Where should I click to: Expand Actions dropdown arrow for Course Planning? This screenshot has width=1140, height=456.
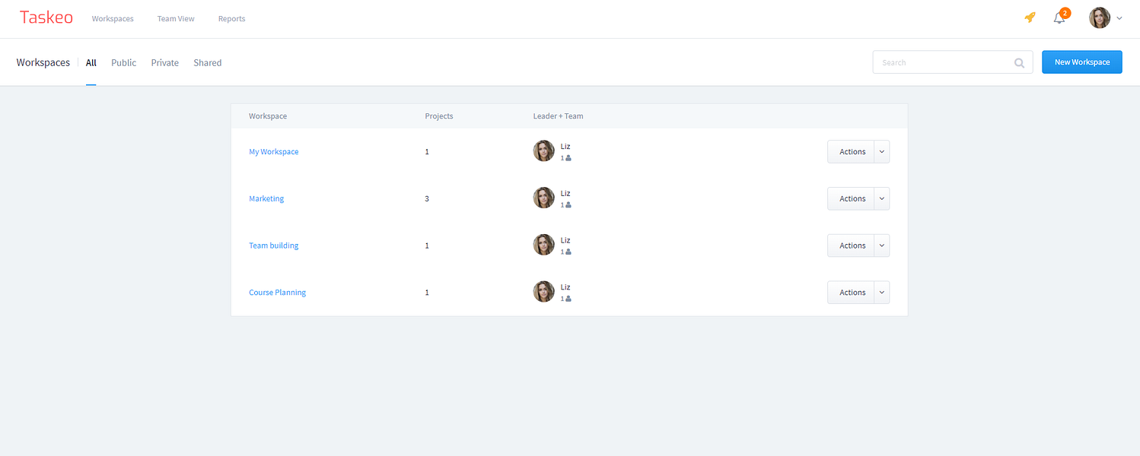click(x=882, y=292)
